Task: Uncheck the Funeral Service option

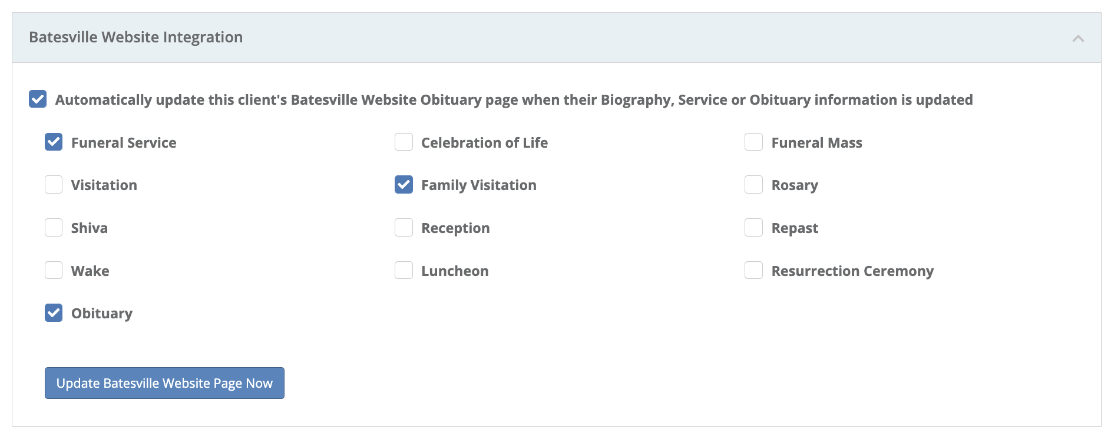Action: tap(54, 142)
